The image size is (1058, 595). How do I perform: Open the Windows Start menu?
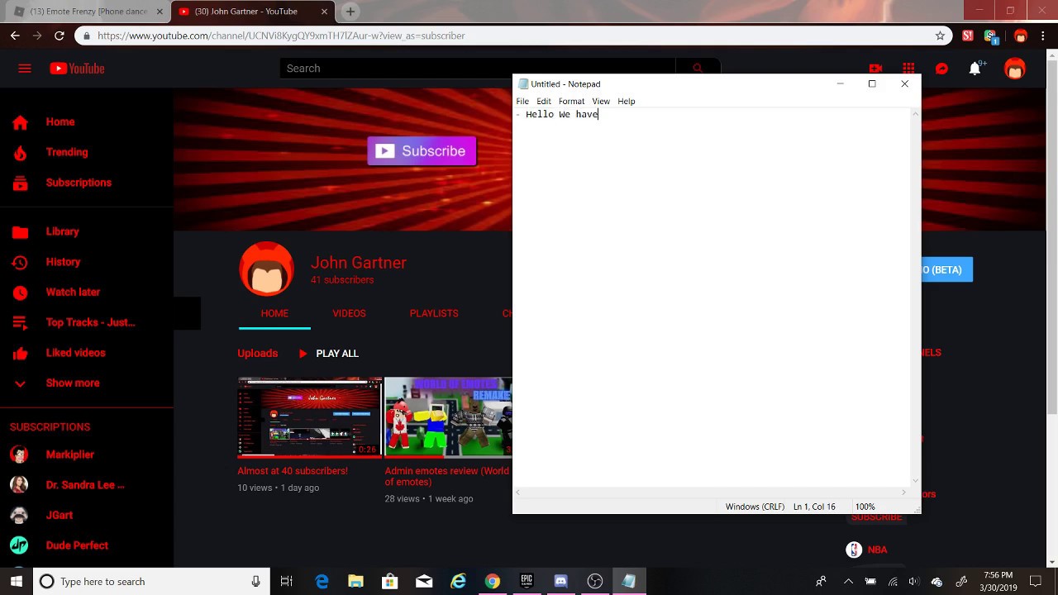17,582
